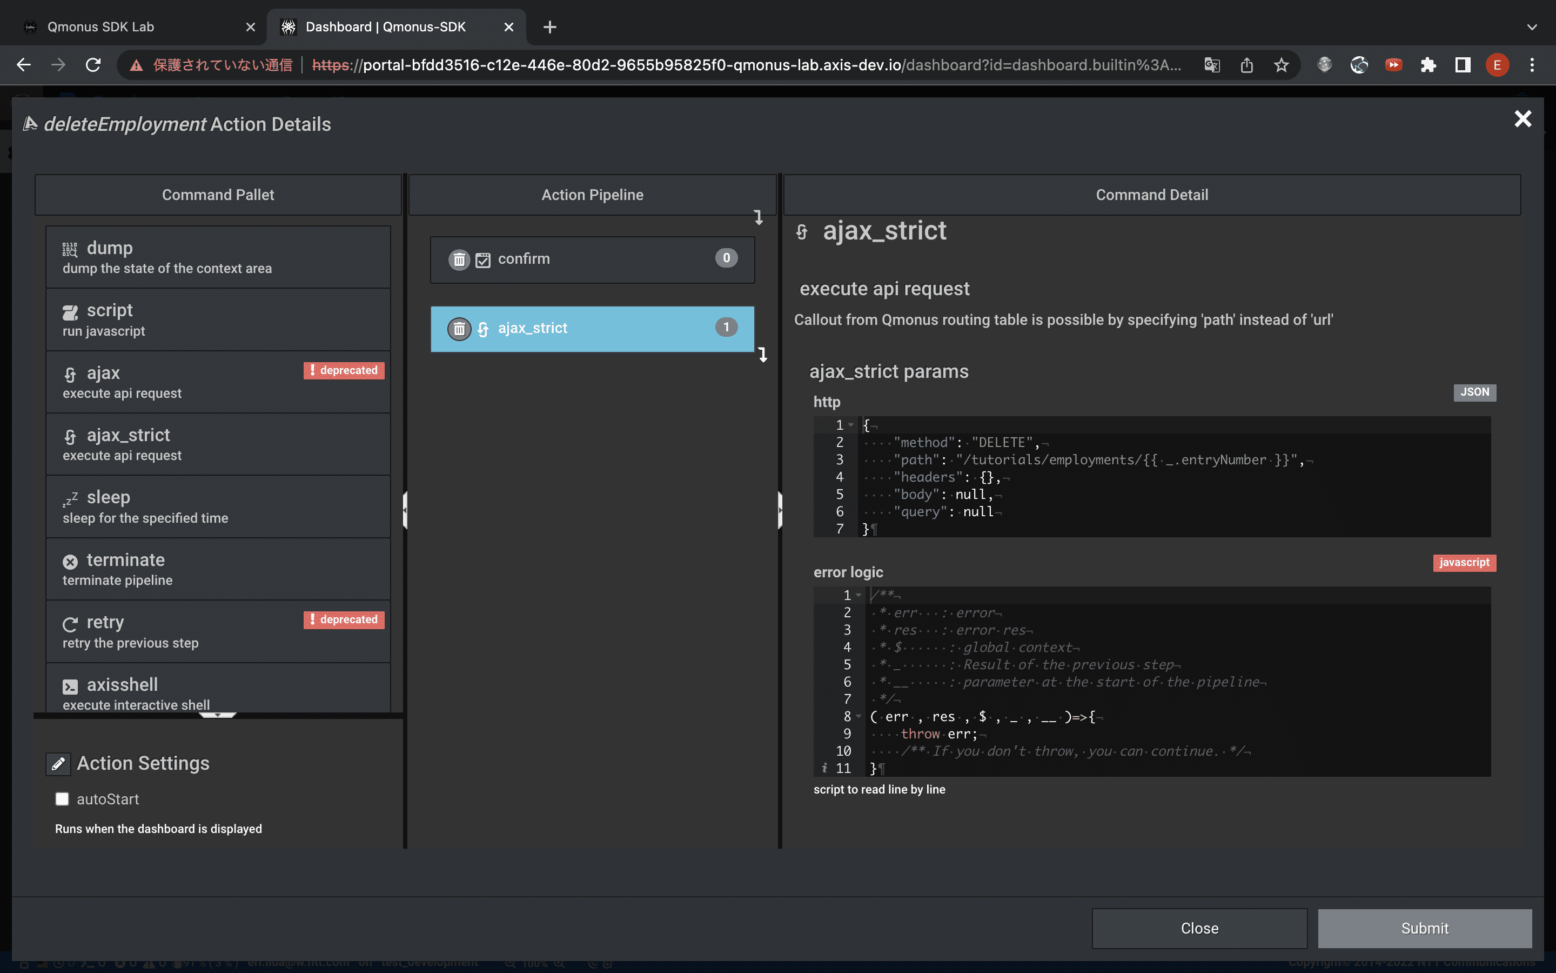
Task: Click inside the error logic editor
Action: click(x=1151, y=681)
